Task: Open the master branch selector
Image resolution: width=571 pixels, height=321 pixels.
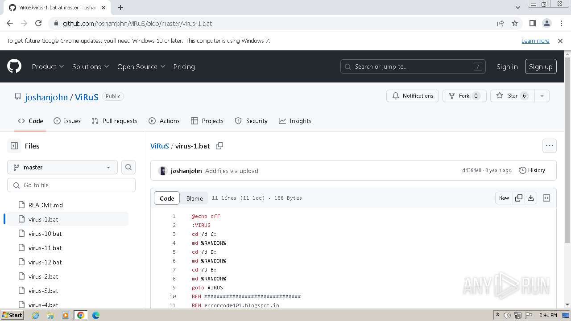Action: [62, 167]
